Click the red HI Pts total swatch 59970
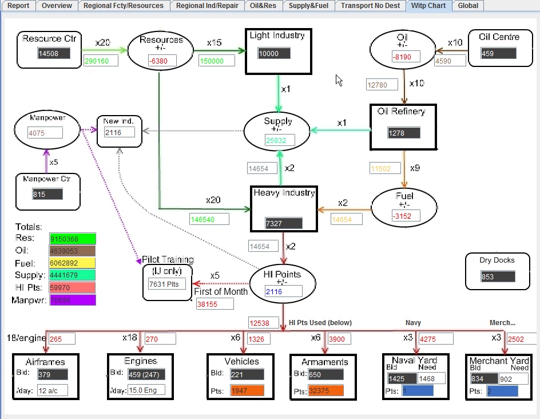 (73, 287)
